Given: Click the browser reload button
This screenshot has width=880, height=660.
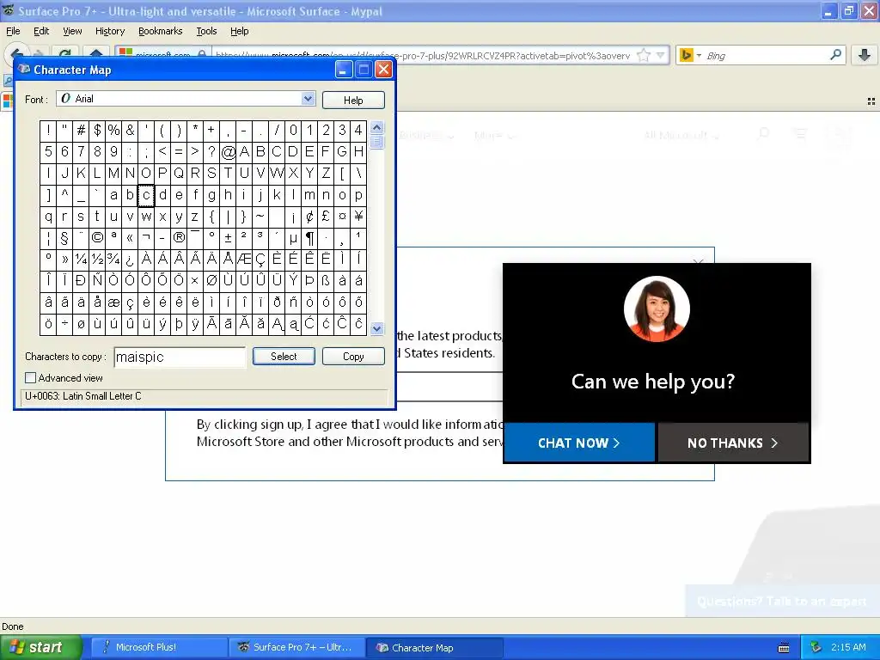Looking at the screenshot, I should [65, 54].
